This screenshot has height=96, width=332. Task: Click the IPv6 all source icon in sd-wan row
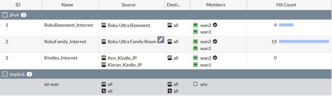click(104, 91)
